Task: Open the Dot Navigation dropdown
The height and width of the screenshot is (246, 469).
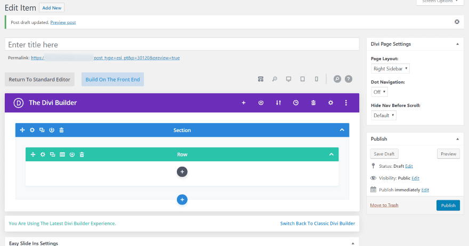Action: (x=379, y=92)
